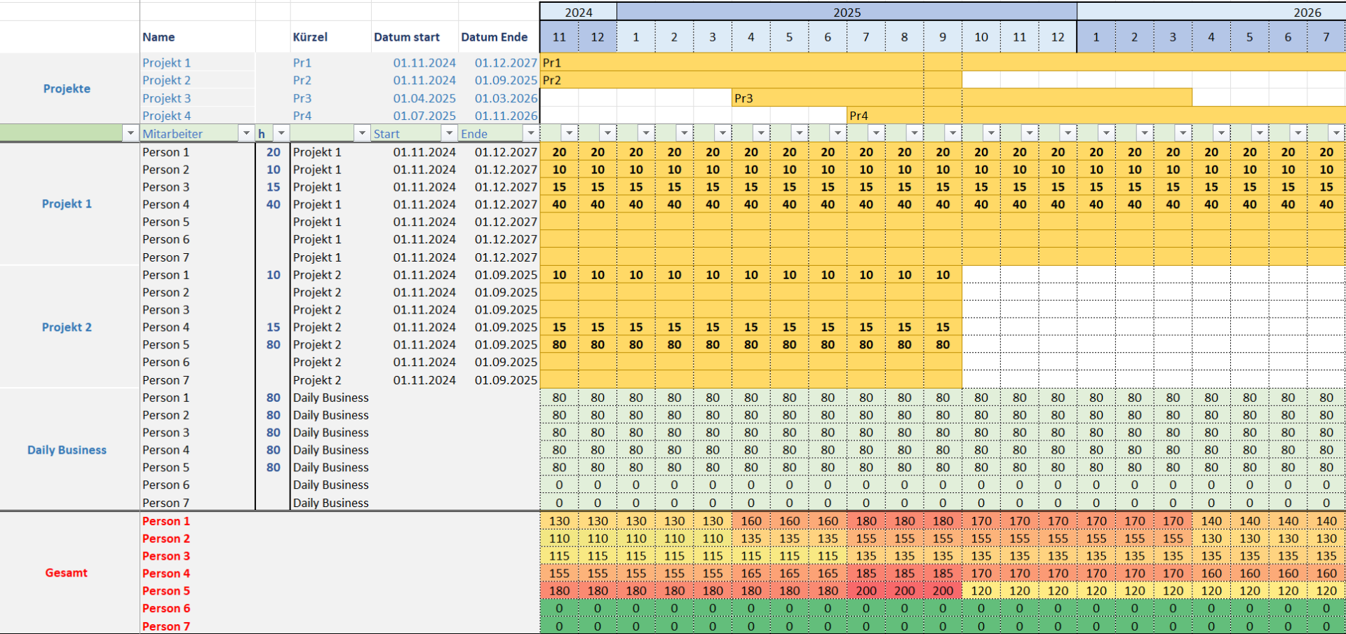Viewport: 1346px width, 634px height.
Task: Open filter dropdown under month 4 of 2026
Action: tap(1221, 133)
